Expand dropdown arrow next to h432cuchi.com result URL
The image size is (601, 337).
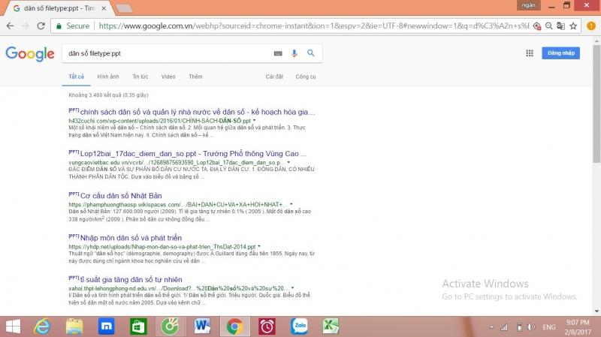coord(255,120)
